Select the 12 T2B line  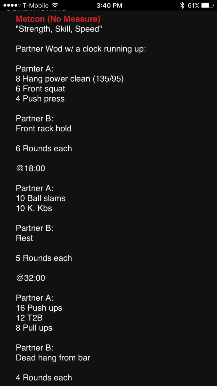click(x=29, y=318)
